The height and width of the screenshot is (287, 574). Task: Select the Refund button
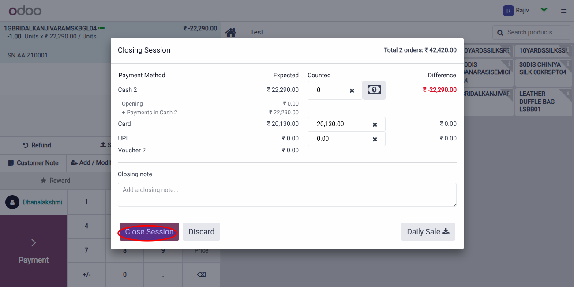(37, 145)
